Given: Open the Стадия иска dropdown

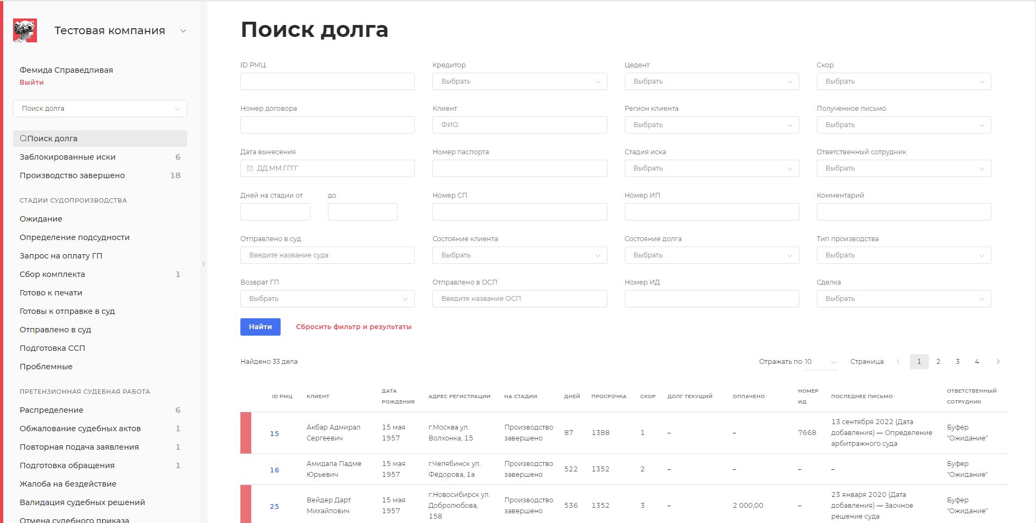Looking at the screenshot, I should pyautogui.click(x=711, y=168).
